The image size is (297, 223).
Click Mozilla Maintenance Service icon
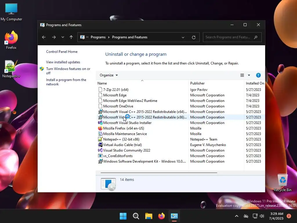[100, 134]
